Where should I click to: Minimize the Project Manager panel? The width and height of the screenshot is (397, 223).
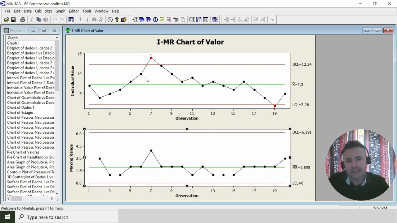point(33,30)
